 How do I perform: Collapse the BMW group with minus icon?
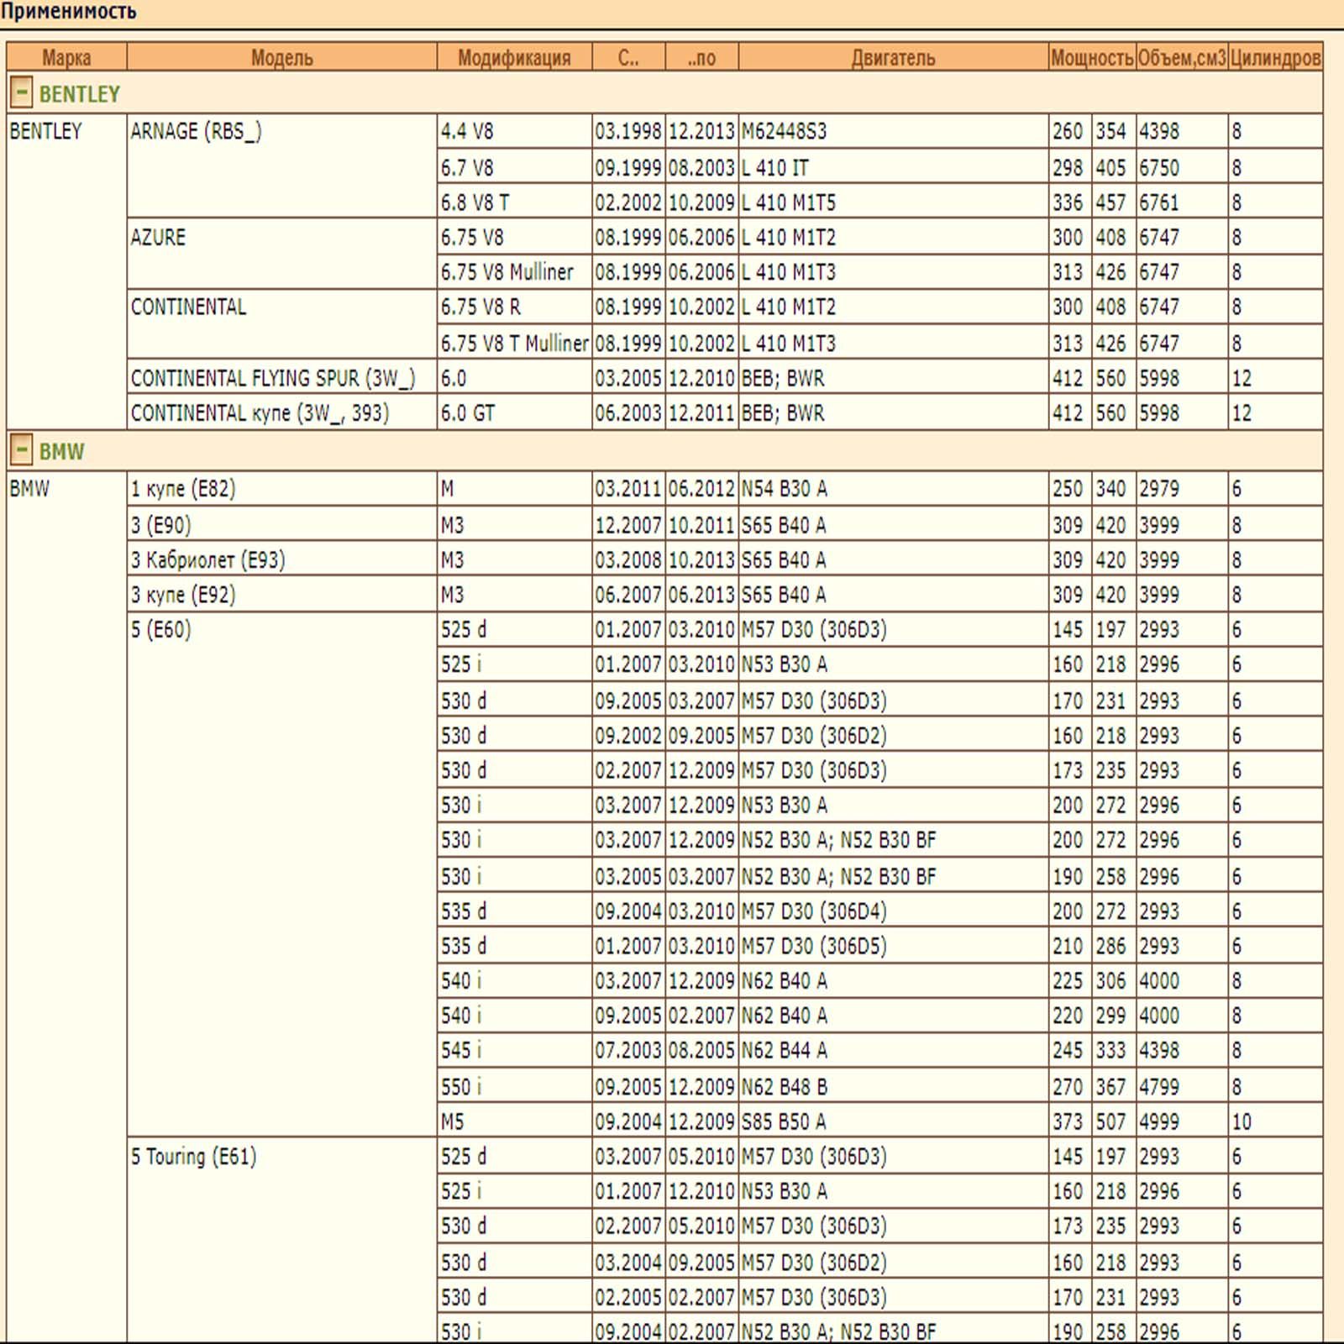pos(22,450)
